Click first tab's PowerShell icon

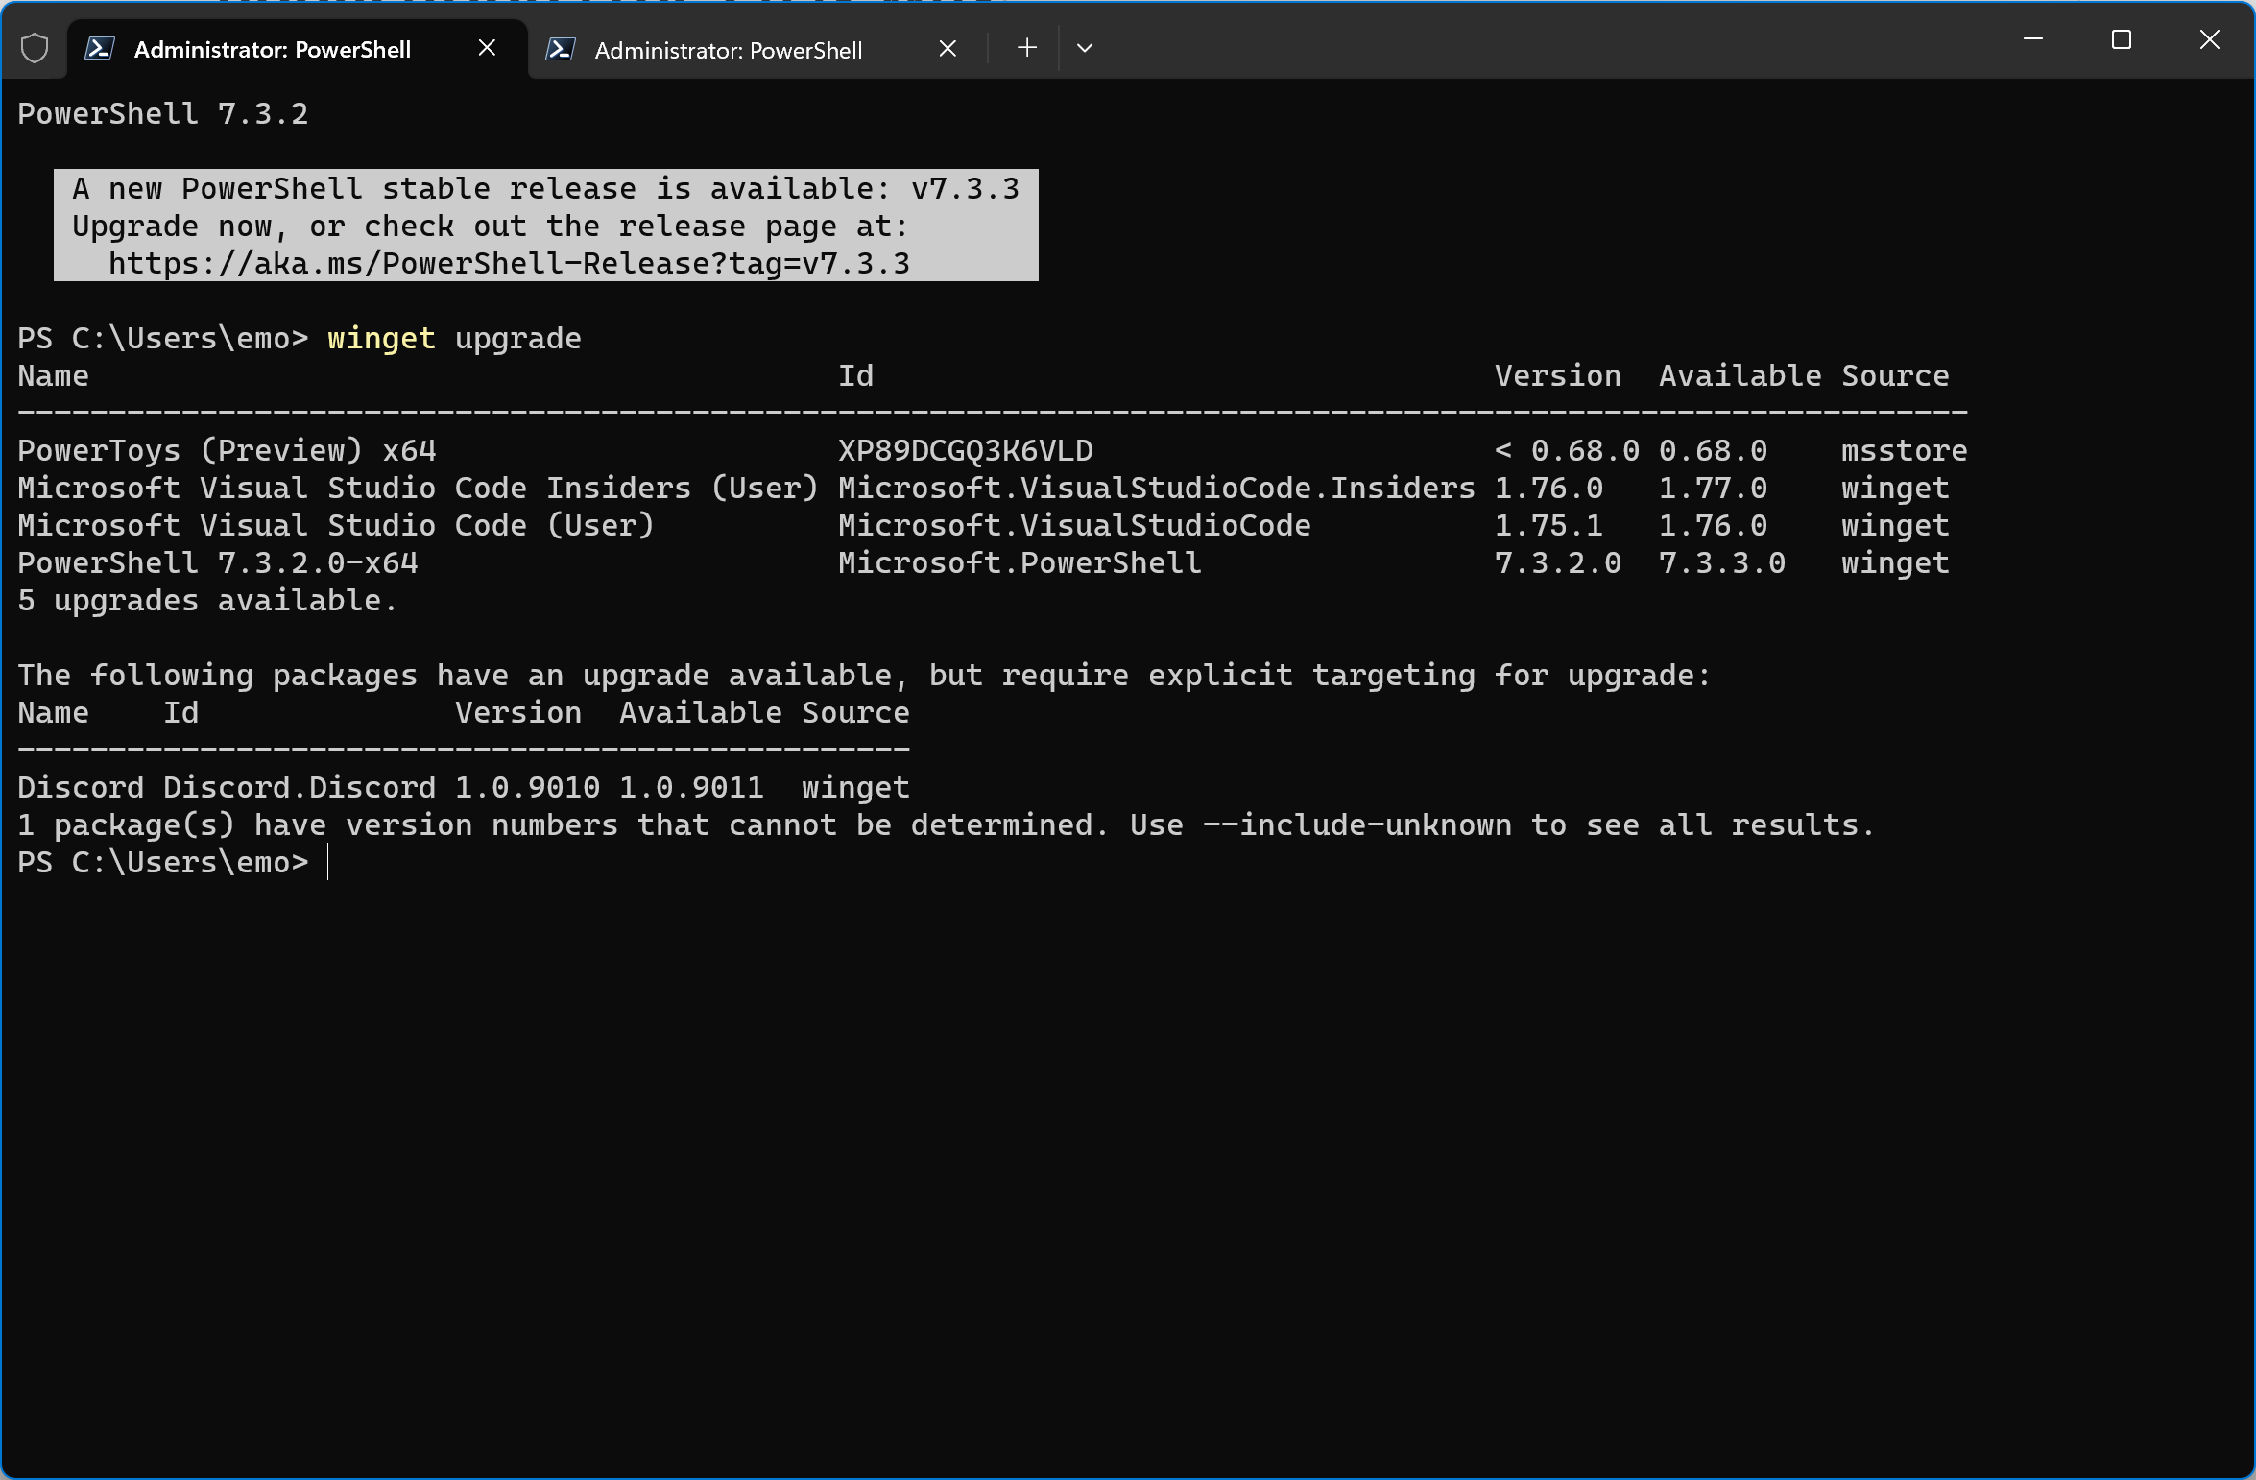(x=100, y=48)
